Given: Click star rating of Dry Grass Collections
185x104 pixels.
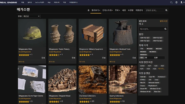Looking at the screenshot, I should coord(85,101).
